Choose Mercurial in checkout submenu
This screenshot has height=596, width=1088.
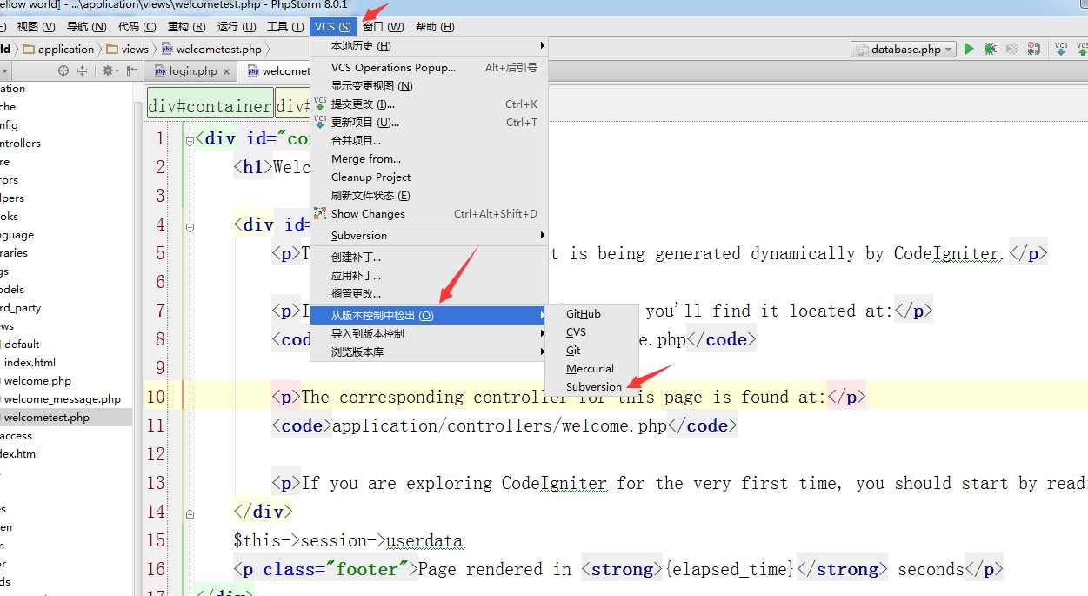(591, 369)
